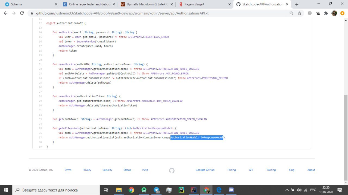Close the Яндекс.Лицей tab

pos(229,4)
